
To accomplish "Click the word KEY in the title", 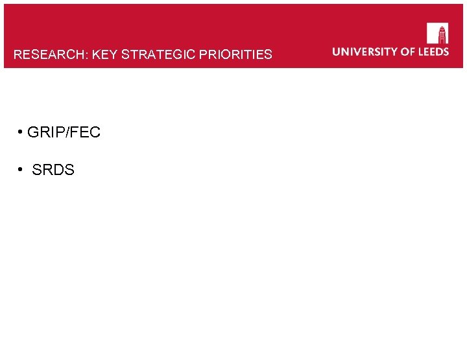I will [103, 55].
